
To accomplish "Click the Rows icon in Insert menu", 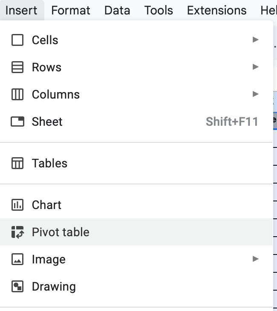I will point(17,68).
